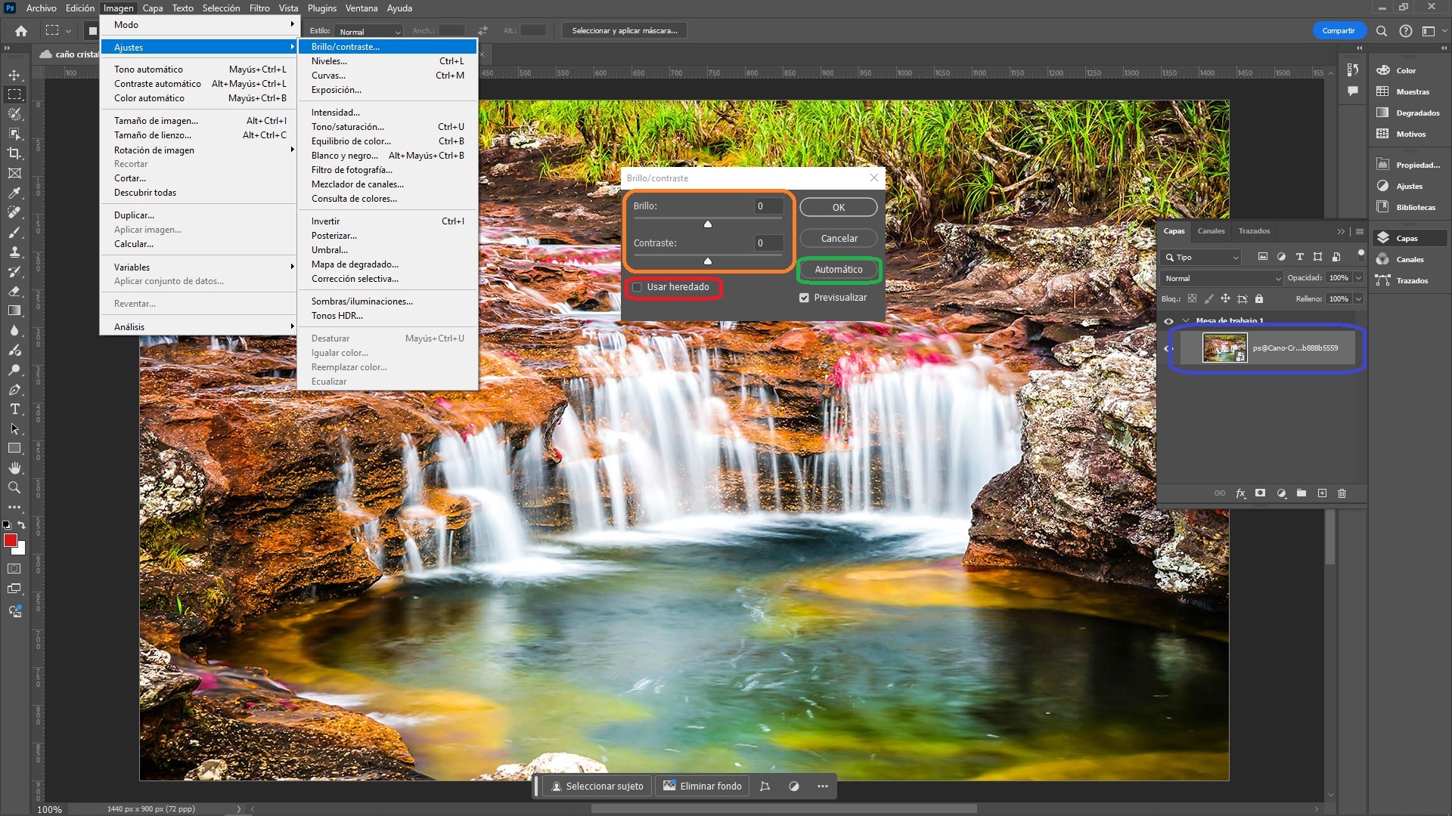Screen dimensions: 1452x816
Task: Click the Brillo value input field
Action: 768,206
